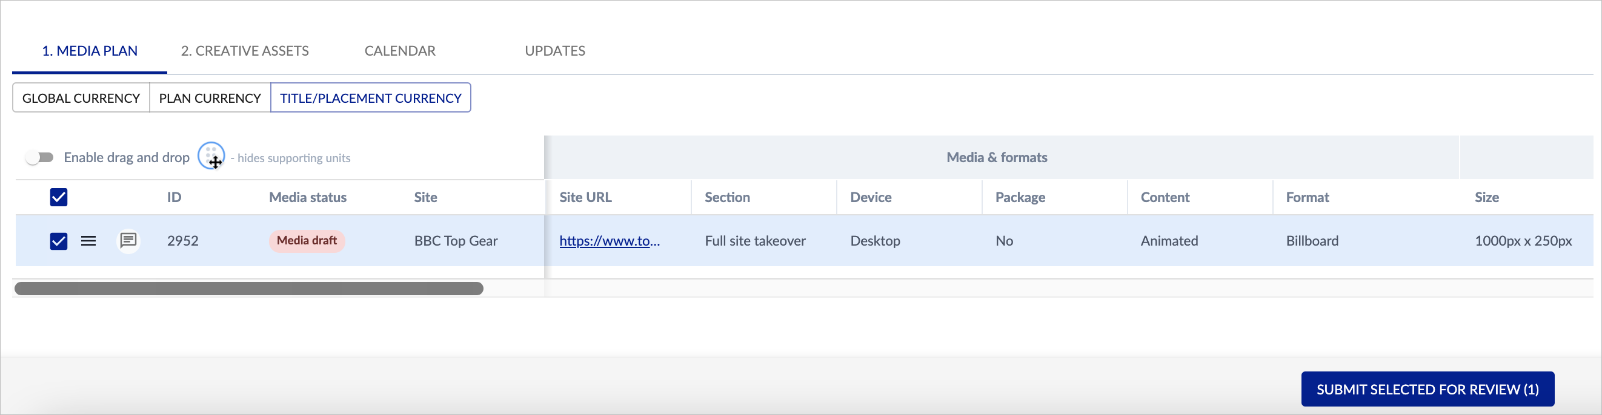Image resolution: width=1602 pixels, height=415 pixels.
Task: Open the BBC Top Gear site URL link
Action: 610,240
